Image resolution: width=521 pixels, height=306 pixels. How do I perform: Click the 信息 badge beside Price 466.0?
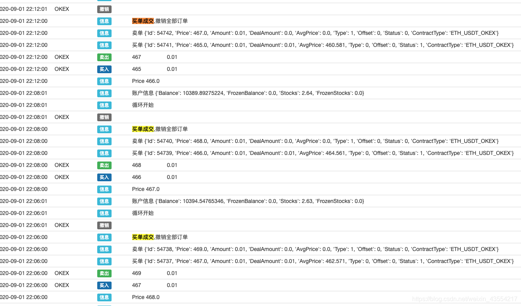coord(104,81)
